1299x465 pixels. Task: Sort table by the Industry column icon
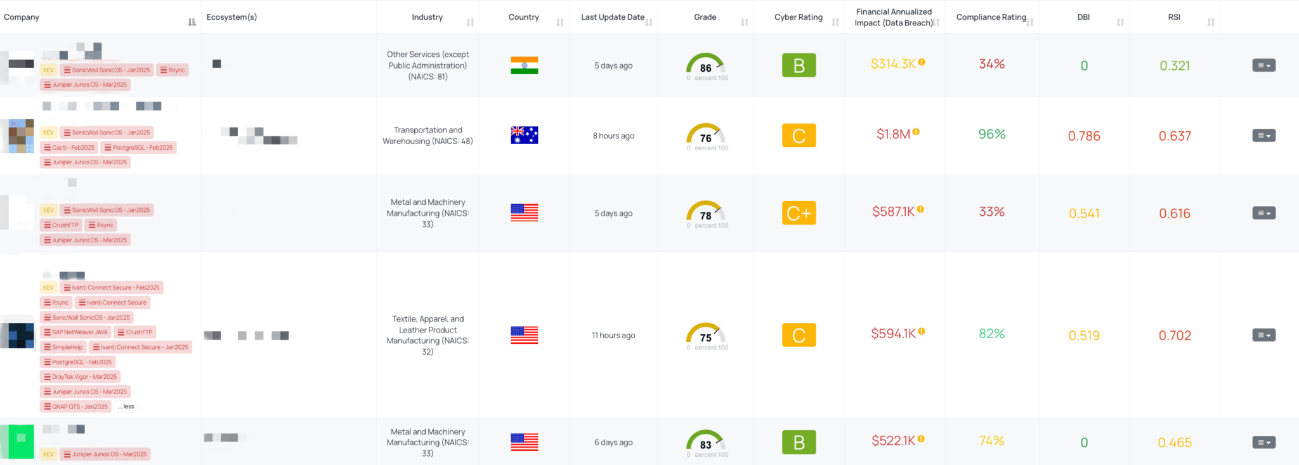tap(471, 22)
